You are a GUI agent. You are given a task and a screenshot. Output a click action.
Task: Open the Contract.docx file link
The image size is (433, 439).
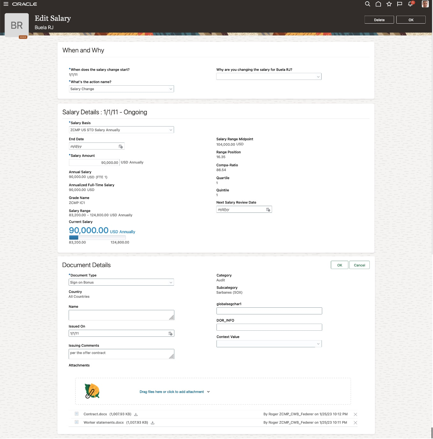95,414
